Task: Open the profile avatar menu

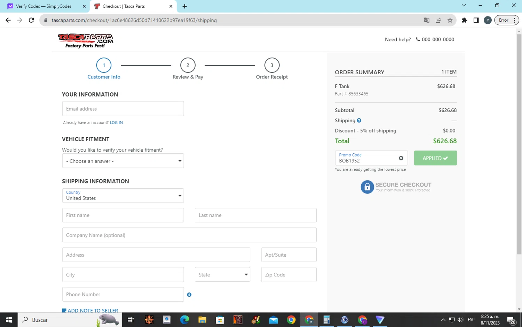Action: pos(488,20)
